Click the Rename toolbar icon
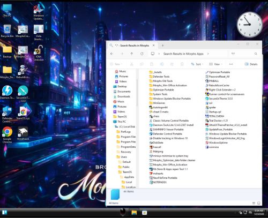Screen dimensions: 268x218 [x=162, y=64]
